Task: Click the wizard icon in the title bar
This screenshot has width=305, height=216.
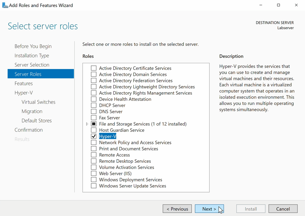Action: click(5, 5)
